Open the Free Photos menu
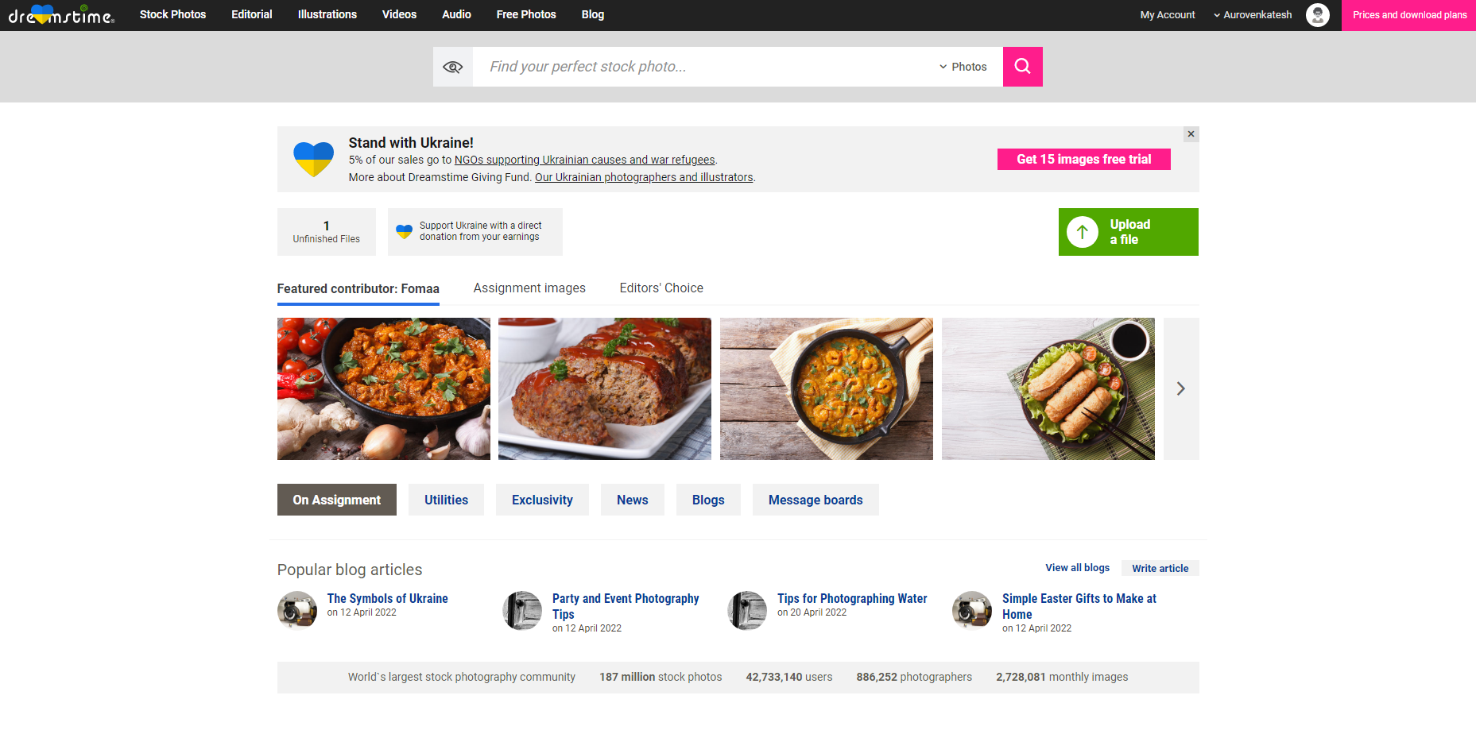The height and width of the screenshot is (734, 1476). click(526, 14)
